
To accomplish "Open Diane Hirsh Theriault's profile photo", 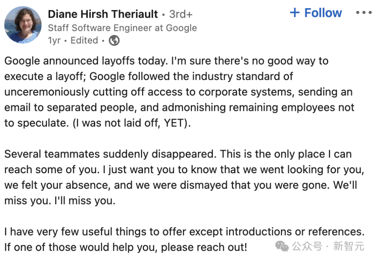I will coord(23,25).
